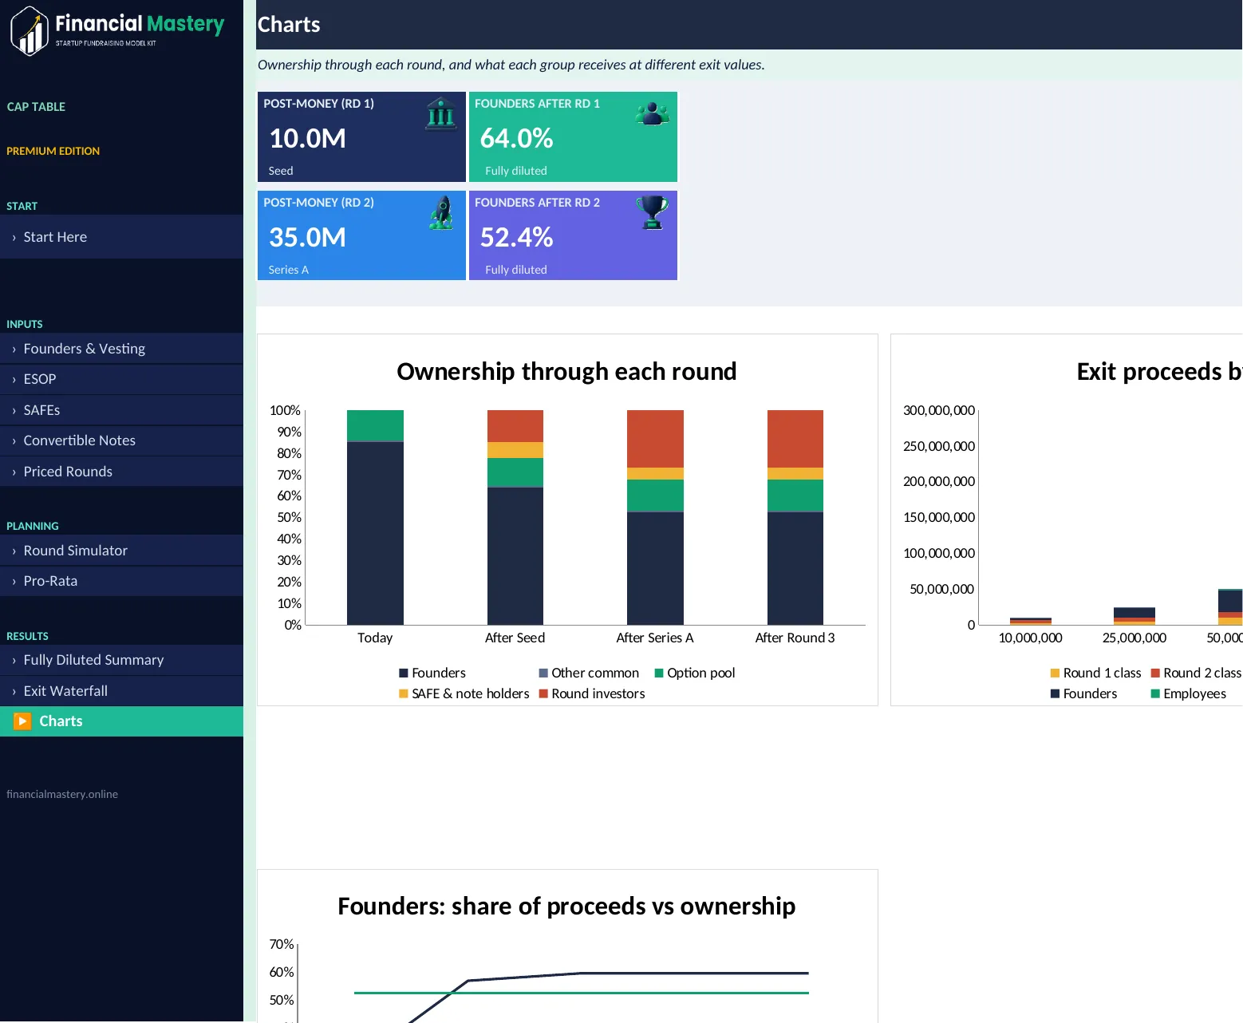Click the Ownership through each round chart title
Screen dimensions: 1243x1023
tap(566, 372)
